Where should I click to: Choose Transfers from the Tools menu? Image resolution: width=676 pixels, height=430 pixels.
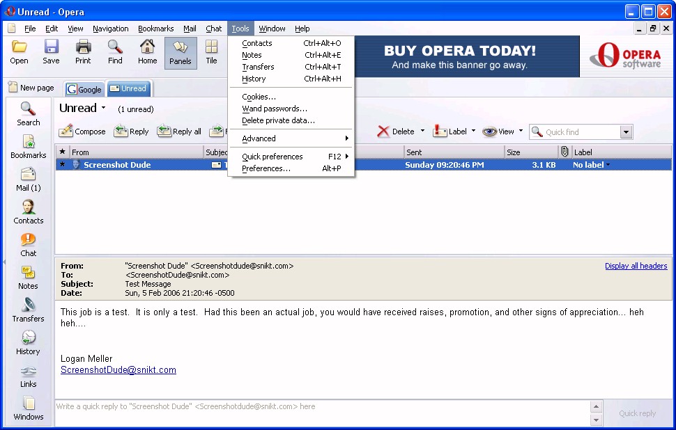point(291,67)
